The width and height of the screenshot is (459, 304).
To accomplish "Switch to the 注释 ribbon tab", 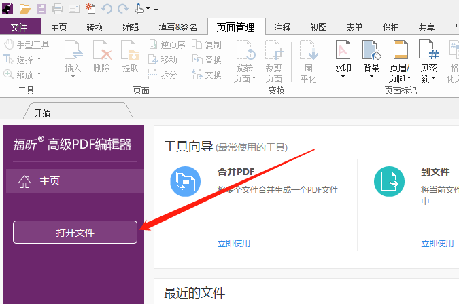I will point(282,27).
